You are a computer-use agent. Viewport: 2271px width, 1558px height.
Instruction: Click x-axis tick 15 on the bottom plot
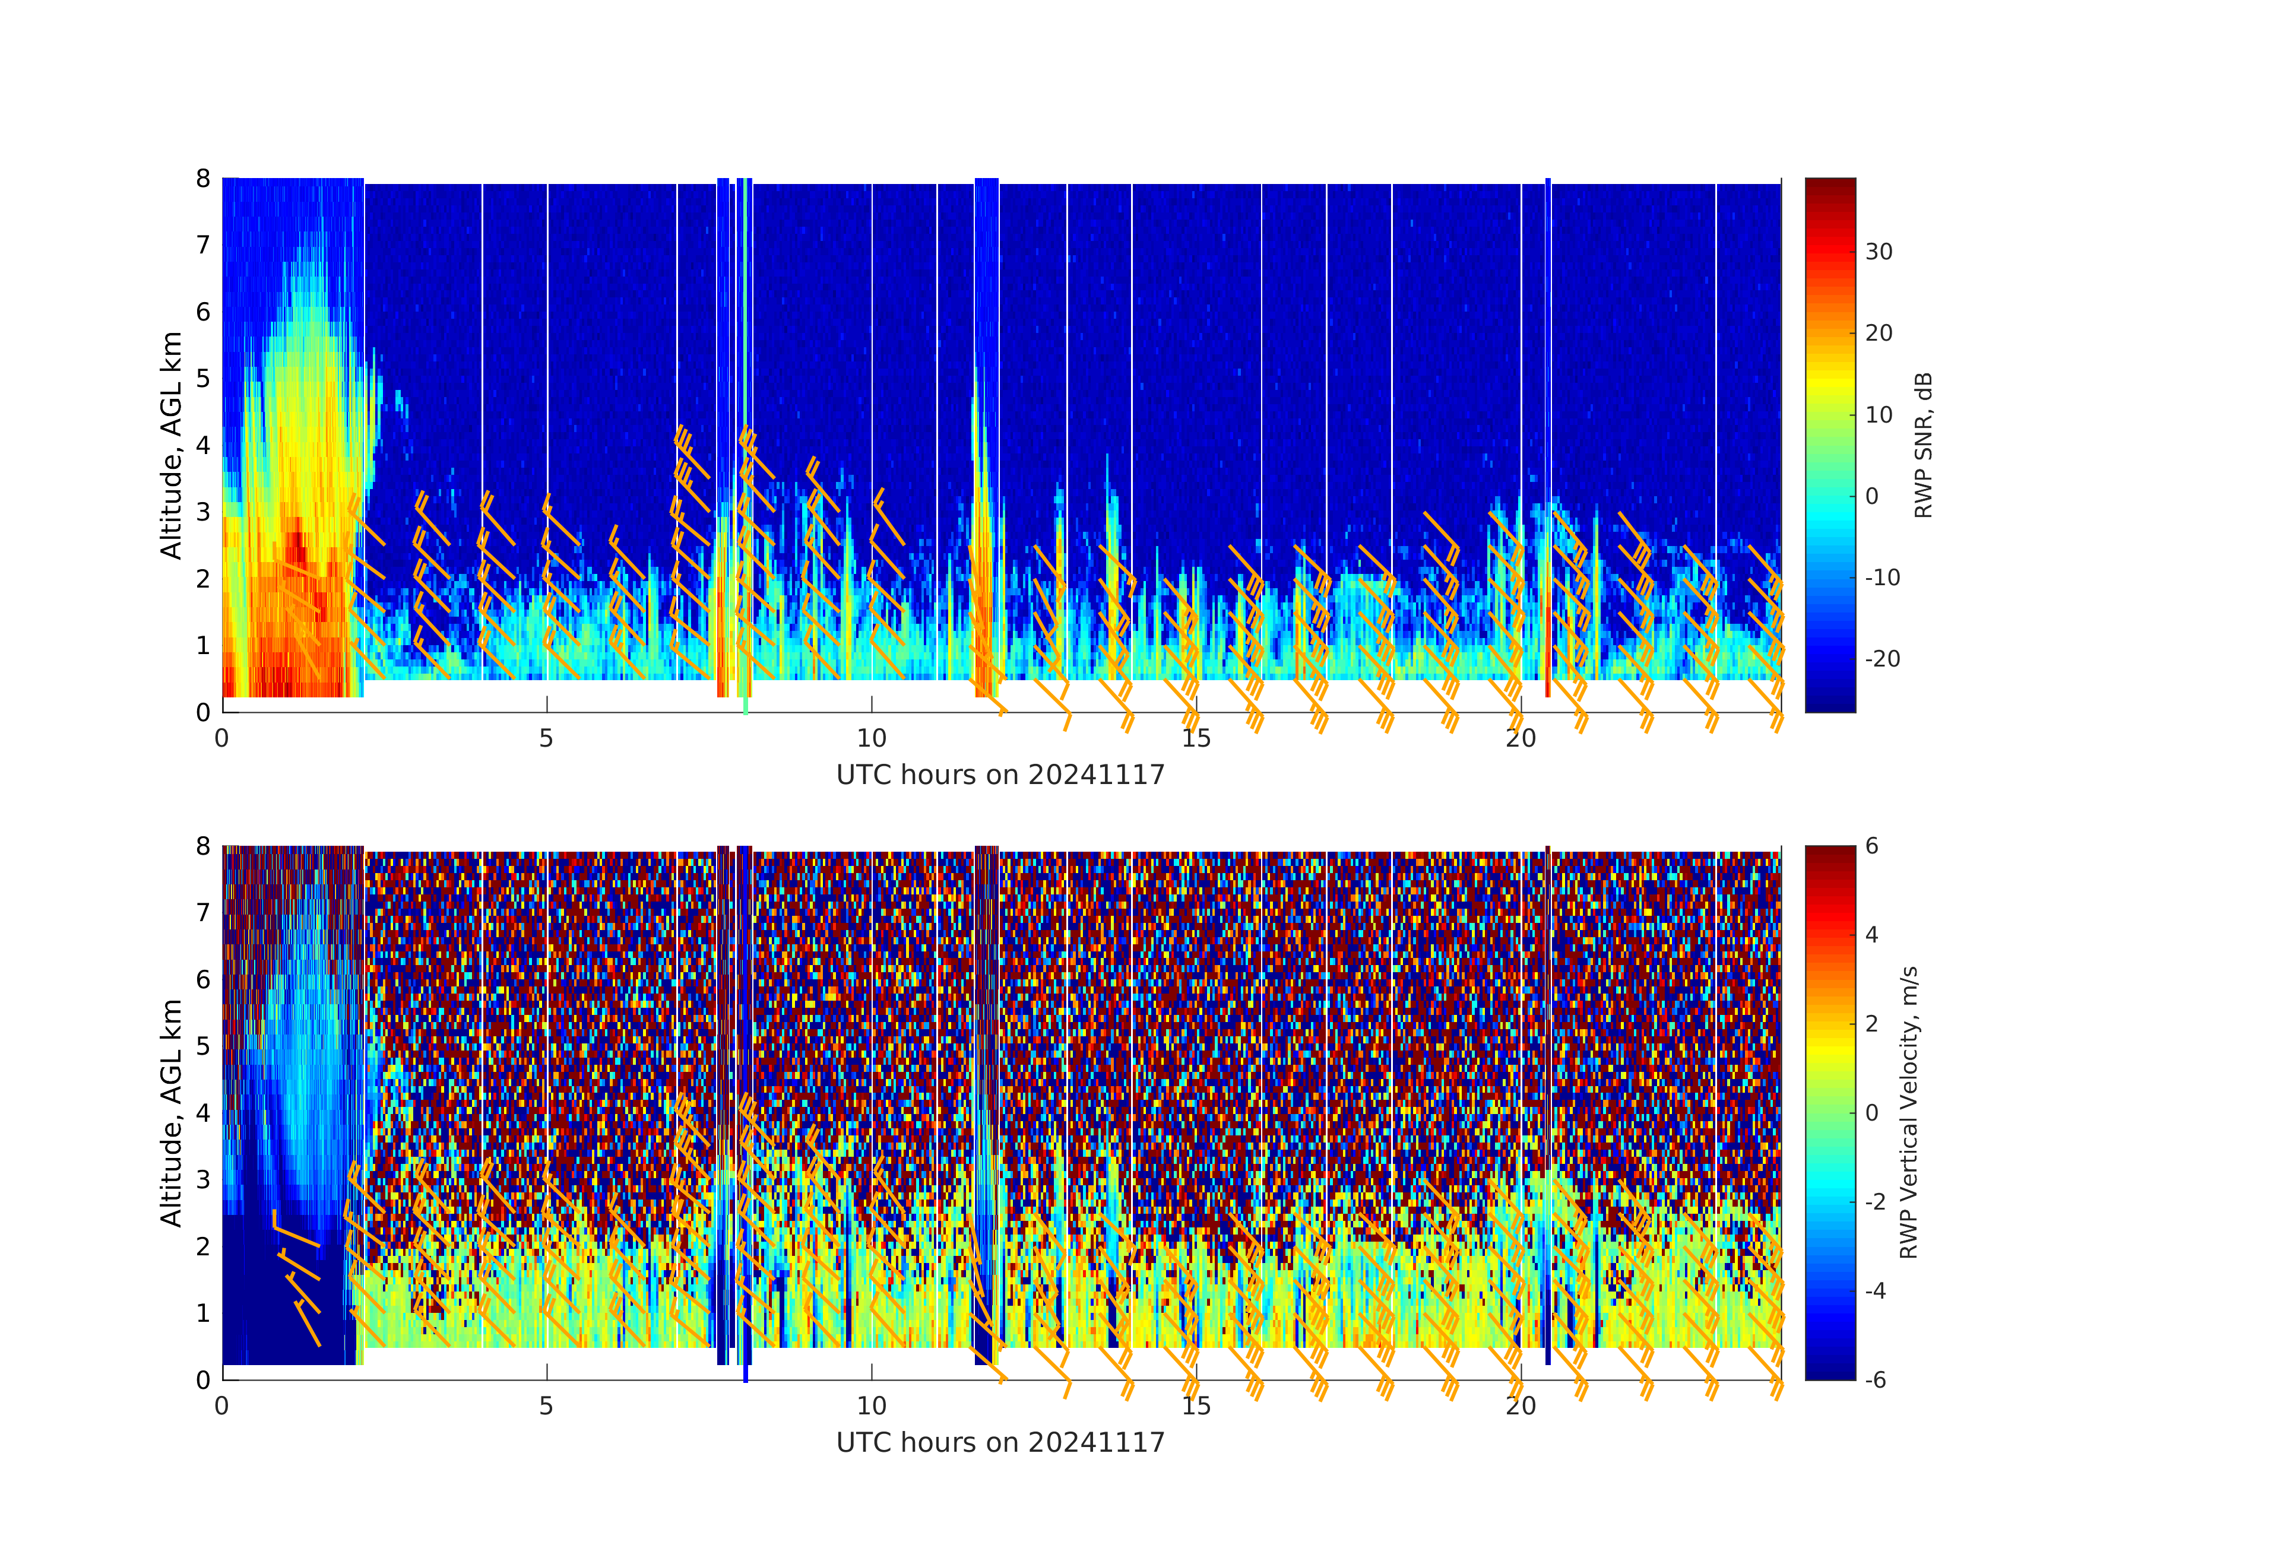point(1196,1405)
